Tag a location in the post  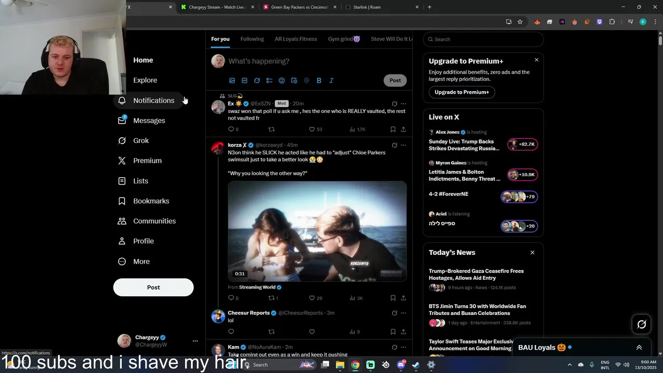(307, 80)
